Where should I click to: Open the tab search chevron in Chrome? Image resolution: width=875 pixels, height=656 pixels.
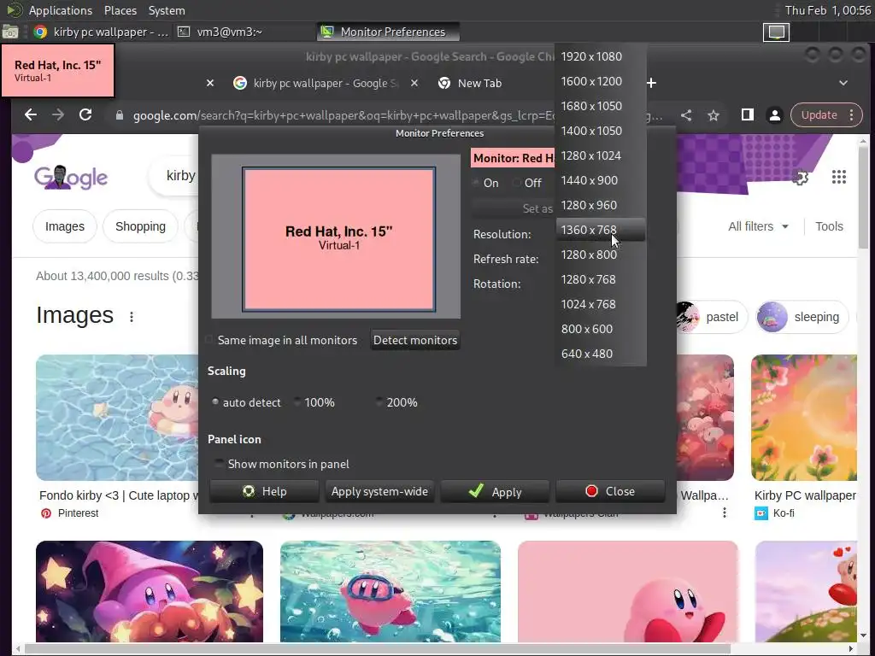coord(843,83)
